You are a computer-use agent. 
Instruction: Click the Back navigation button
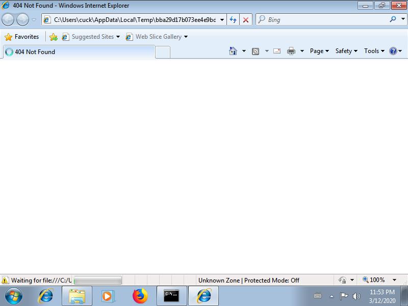pos(8,19)
